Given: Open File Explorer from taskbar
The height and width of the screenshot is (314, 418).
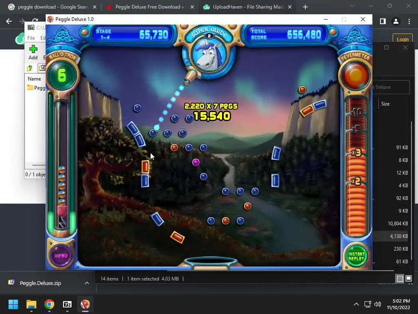Looking at the screenshot, I should click(x=31, y=304).
